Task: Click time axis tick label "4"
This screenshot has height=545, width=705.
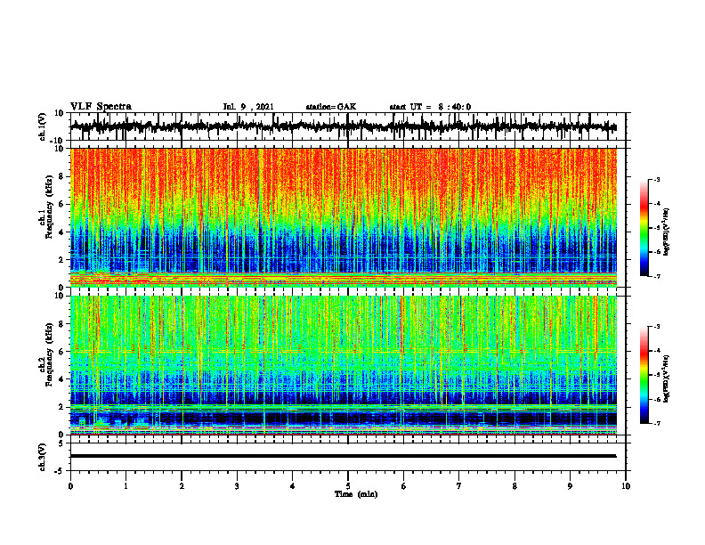Action: click(293, 486)
